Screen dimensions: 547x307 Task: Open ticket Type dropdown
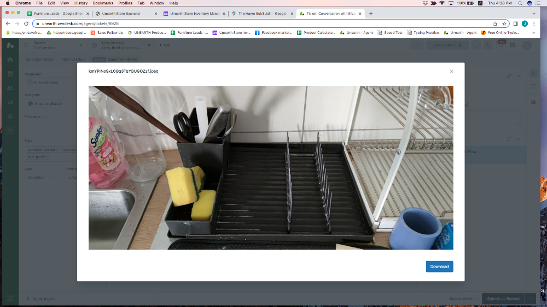42,178
